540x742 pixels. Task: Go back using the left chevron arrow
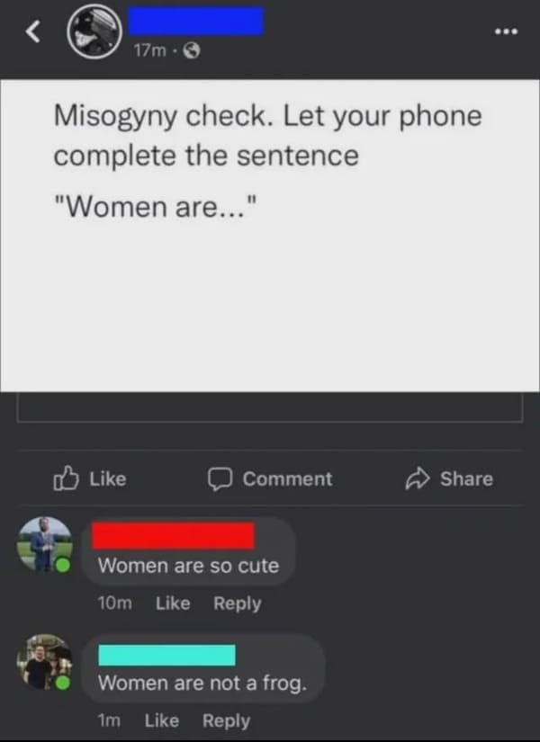32,31
